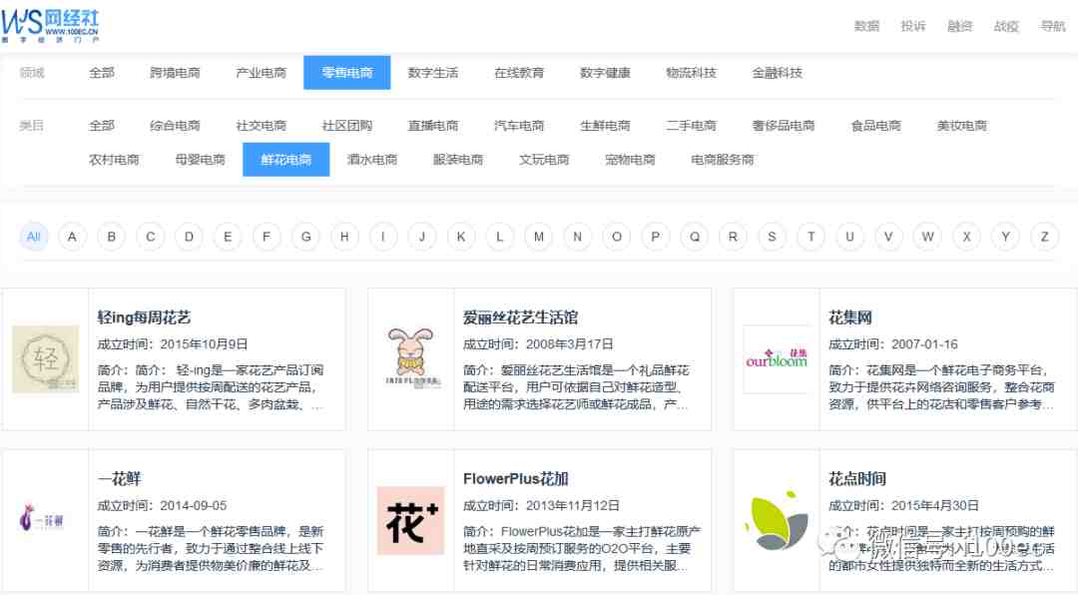Open 数据 in the top navigation

866,26
